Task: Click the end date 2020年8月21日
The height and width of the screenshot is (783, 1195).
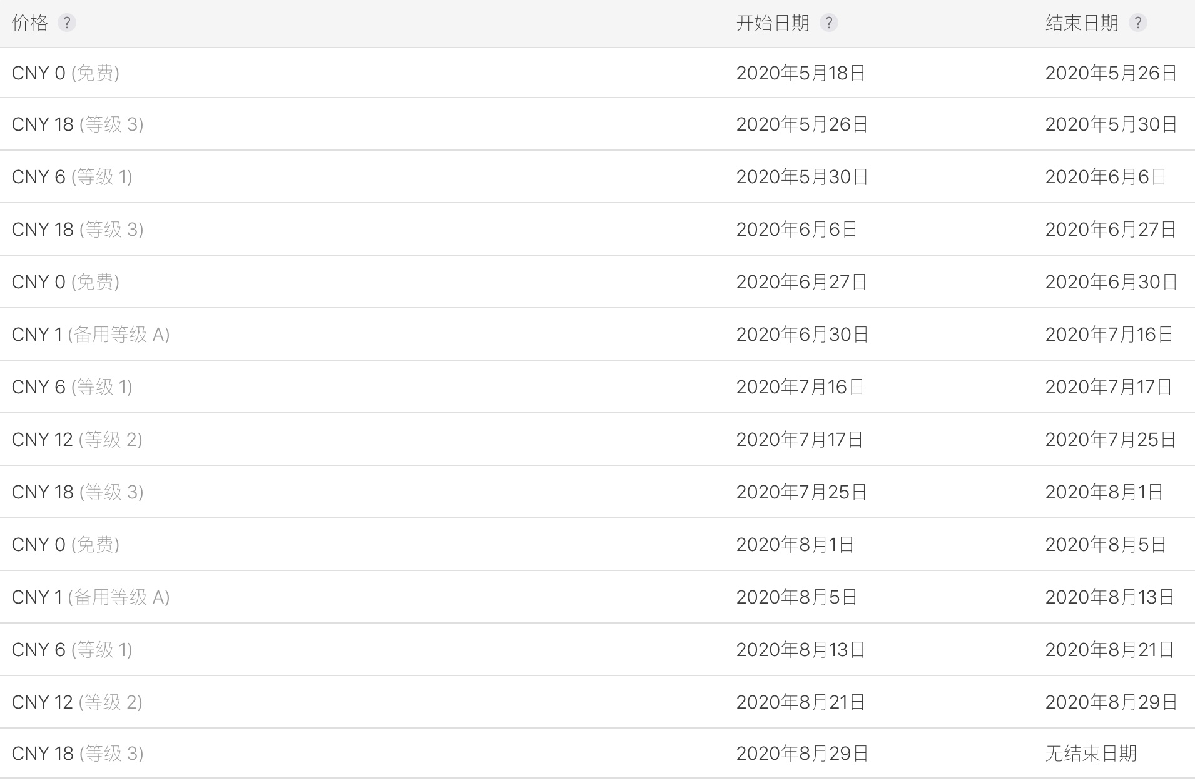Action: click(x=1109, y=650)
